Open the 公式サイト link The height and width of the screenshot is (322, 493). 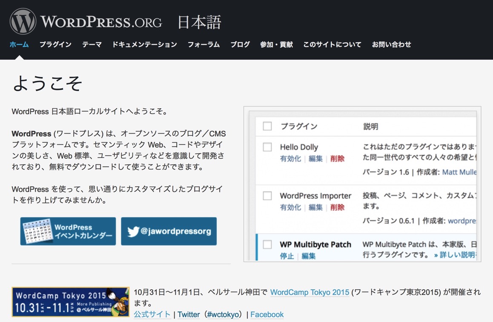click(x=152, y=314)
